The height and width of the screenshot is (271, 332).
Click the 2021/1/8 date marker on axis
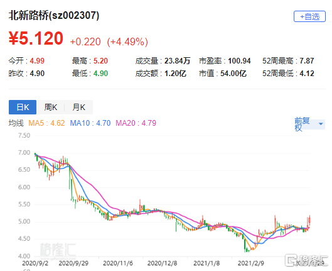(x=206, y=263)
